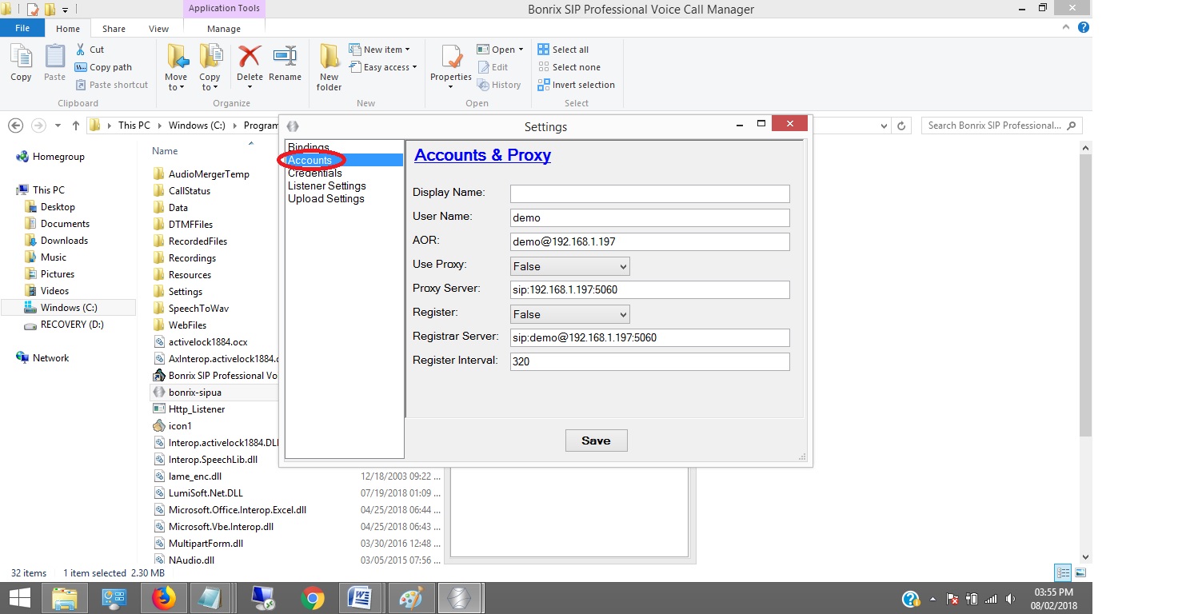Click the Save button
Image resolution: width=1202 pixels, height=614 pixels.
pos(596,441)
